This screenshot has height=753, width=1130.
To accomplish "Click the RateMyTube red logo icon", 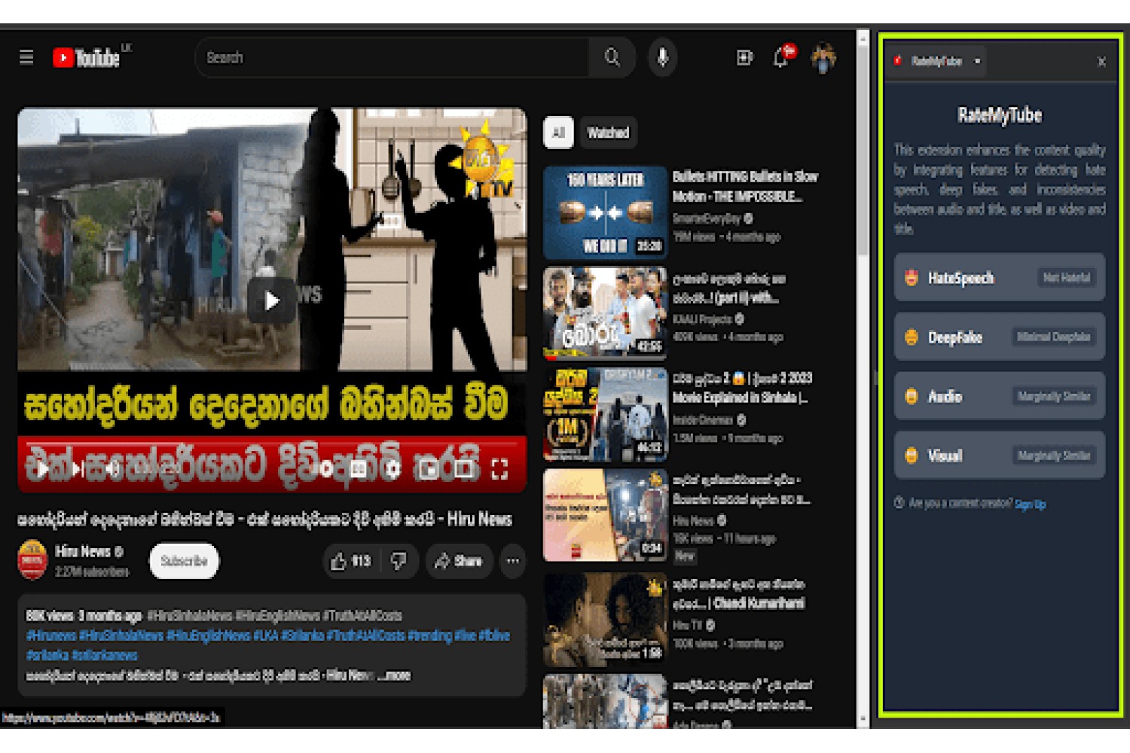I will click(x=898, y=61).
